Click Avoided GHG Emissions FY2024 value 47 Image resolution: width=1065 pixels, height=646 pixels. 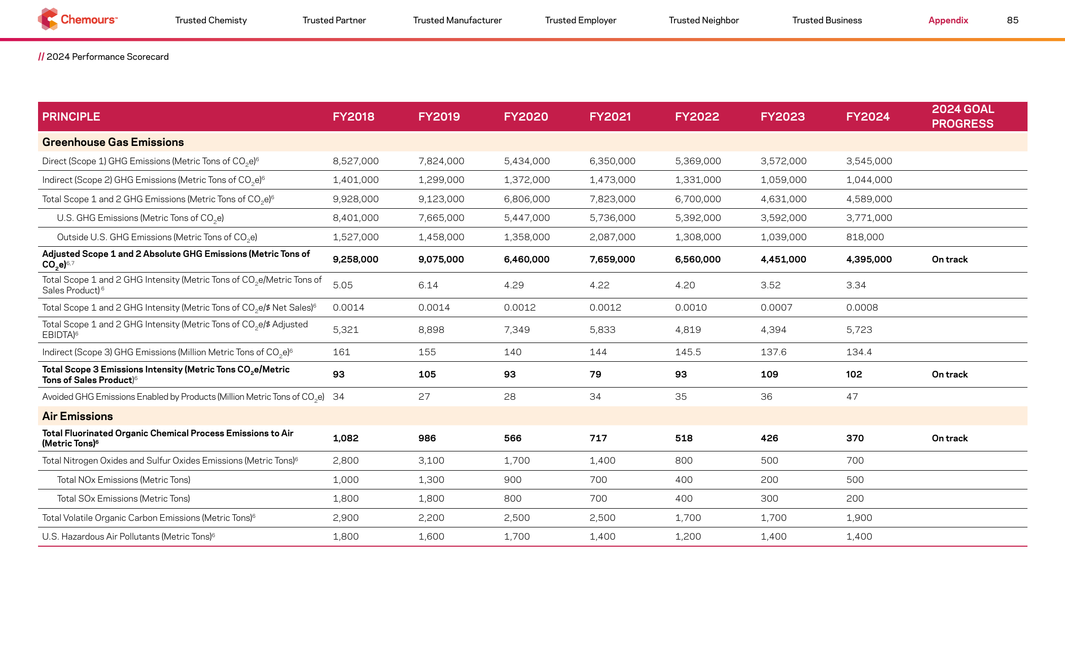(852, 397)
